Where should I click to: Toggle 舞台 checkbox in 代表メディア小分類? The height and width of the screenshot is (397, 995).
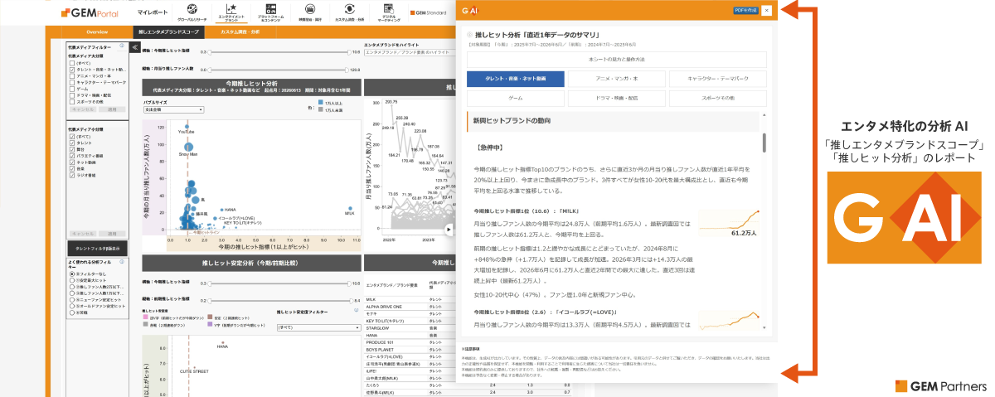pos(72,149)
